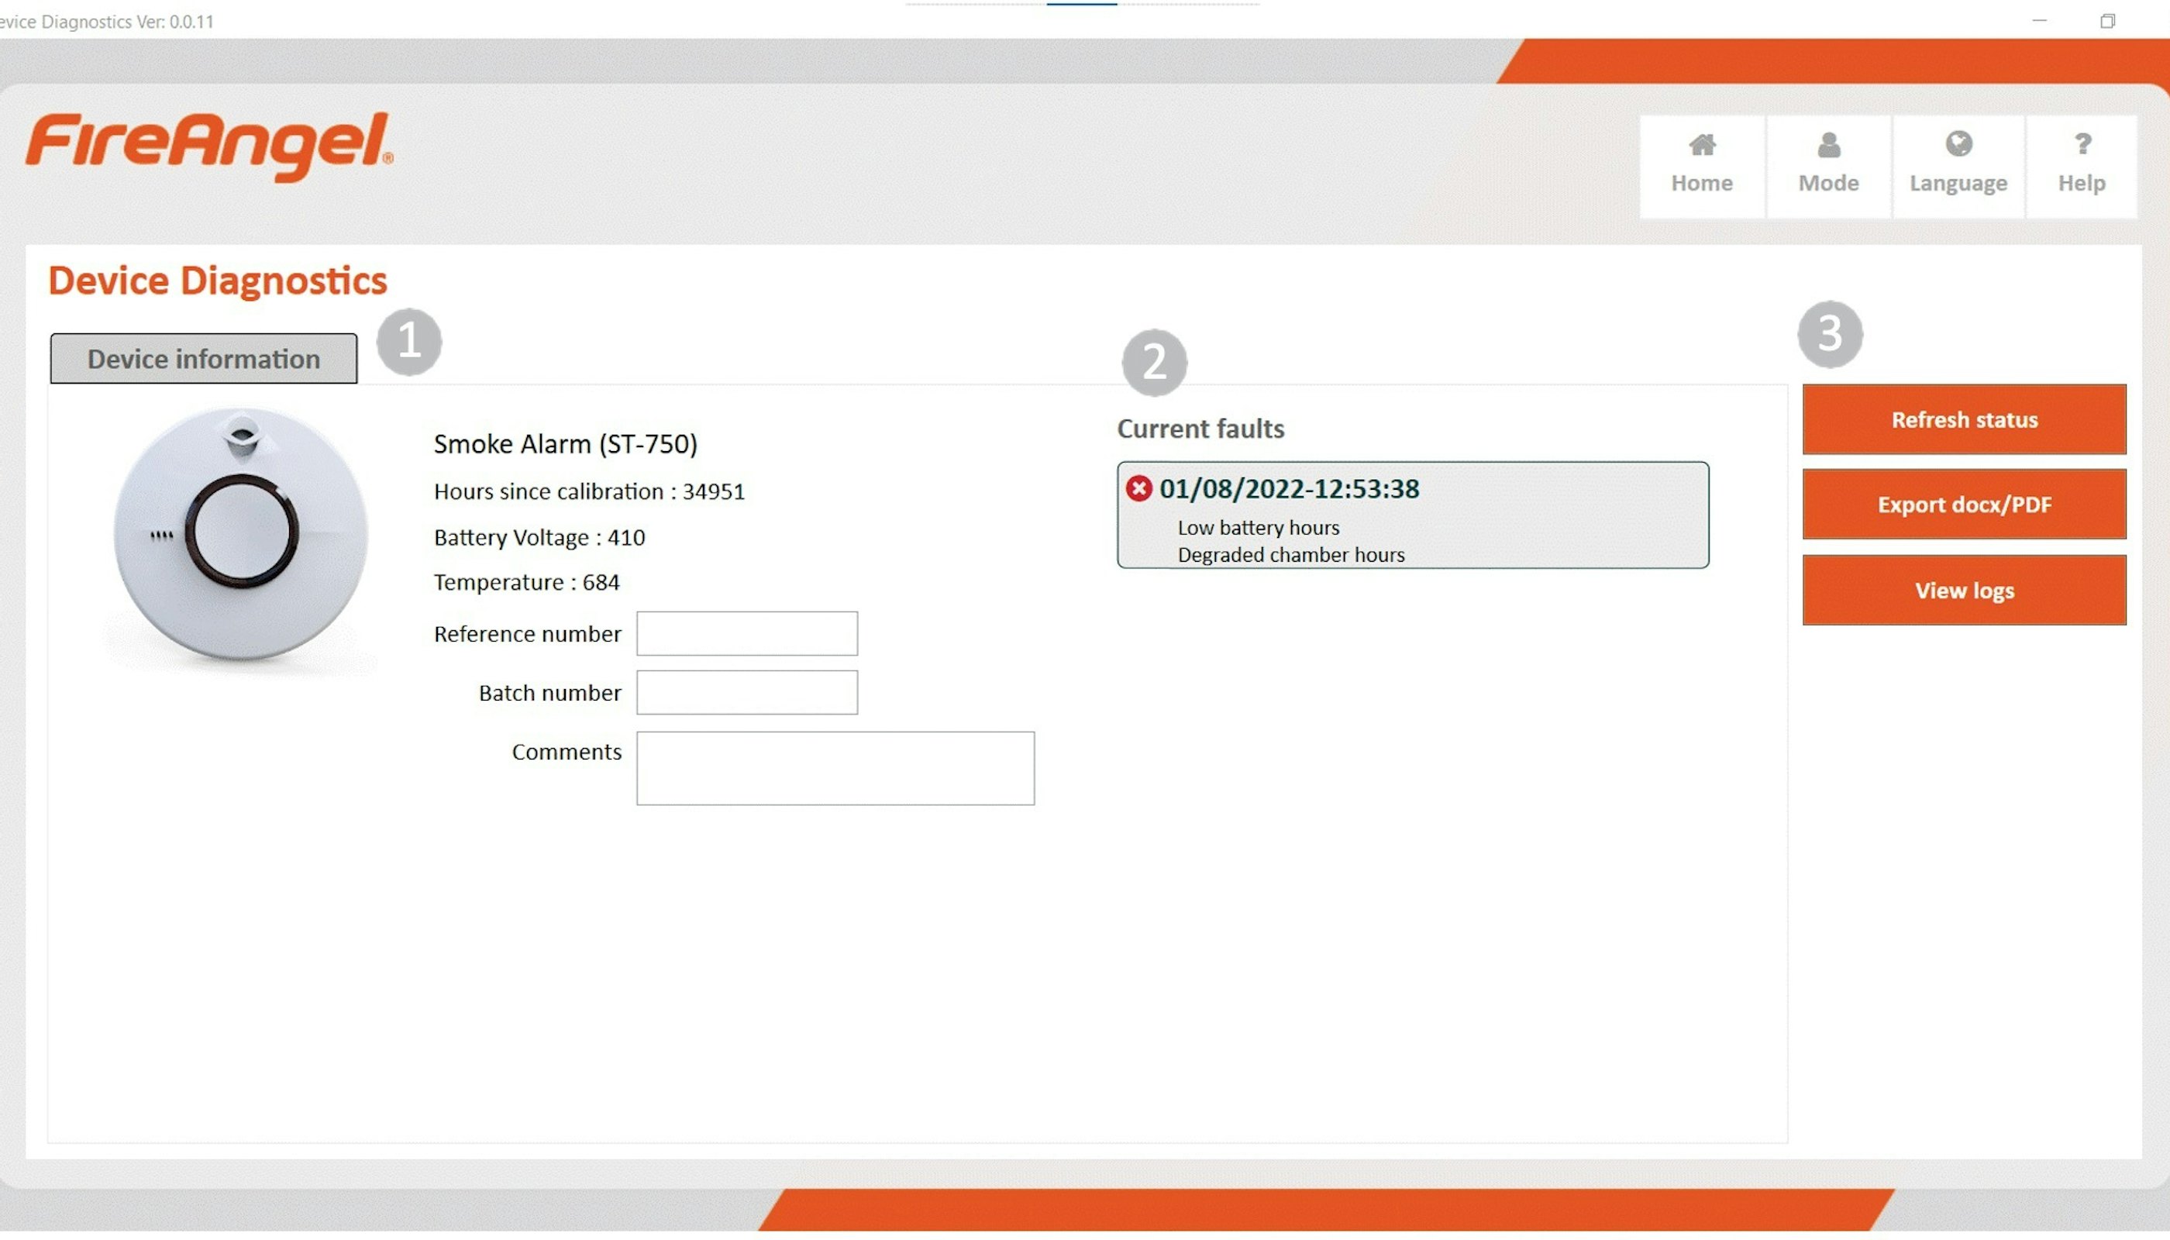The height and width of the screenshot is (1240, 2170).
Task: Open View logs button
Action: click(1964, 591)
